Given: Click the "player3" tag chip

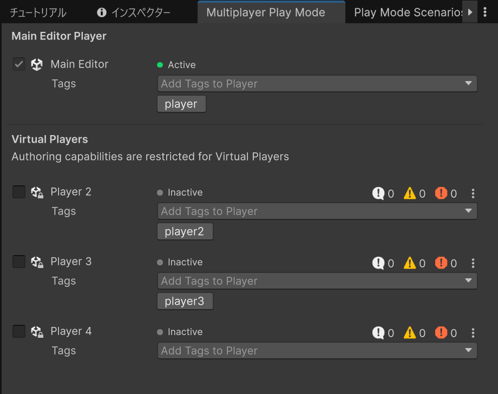Looking at the screenshot, I should click(185, 302).
